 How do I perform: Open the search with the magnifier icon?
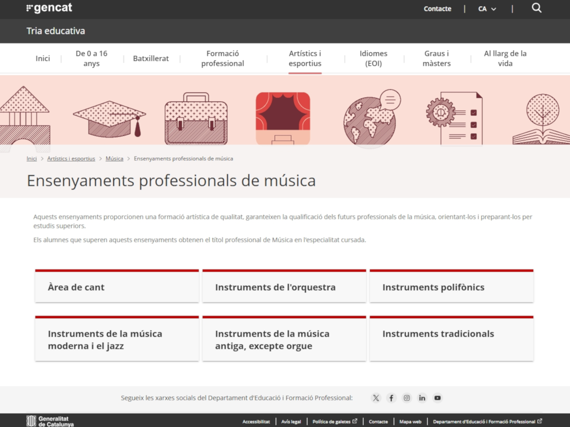pos(536,8)
